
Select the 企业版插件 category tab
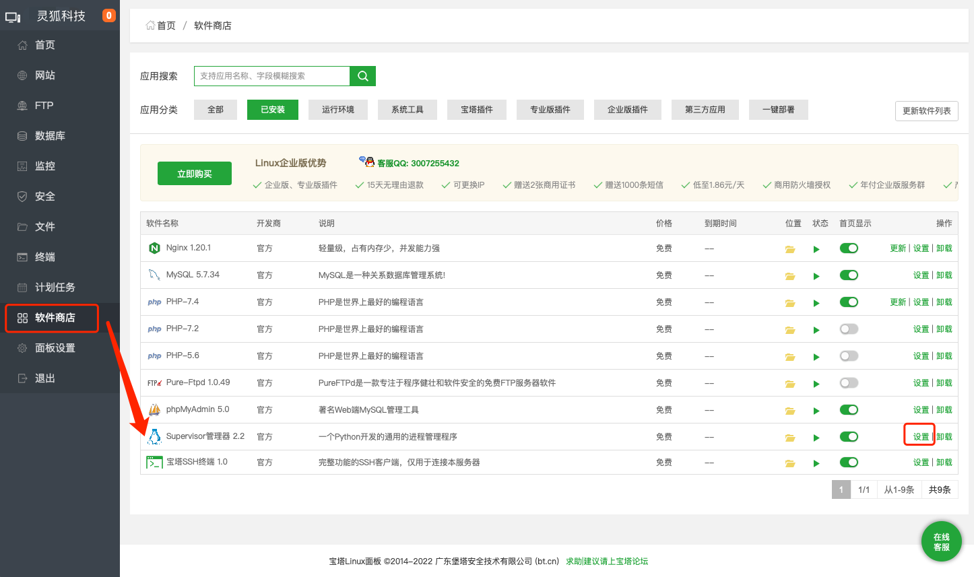click(x=628, y=110)
